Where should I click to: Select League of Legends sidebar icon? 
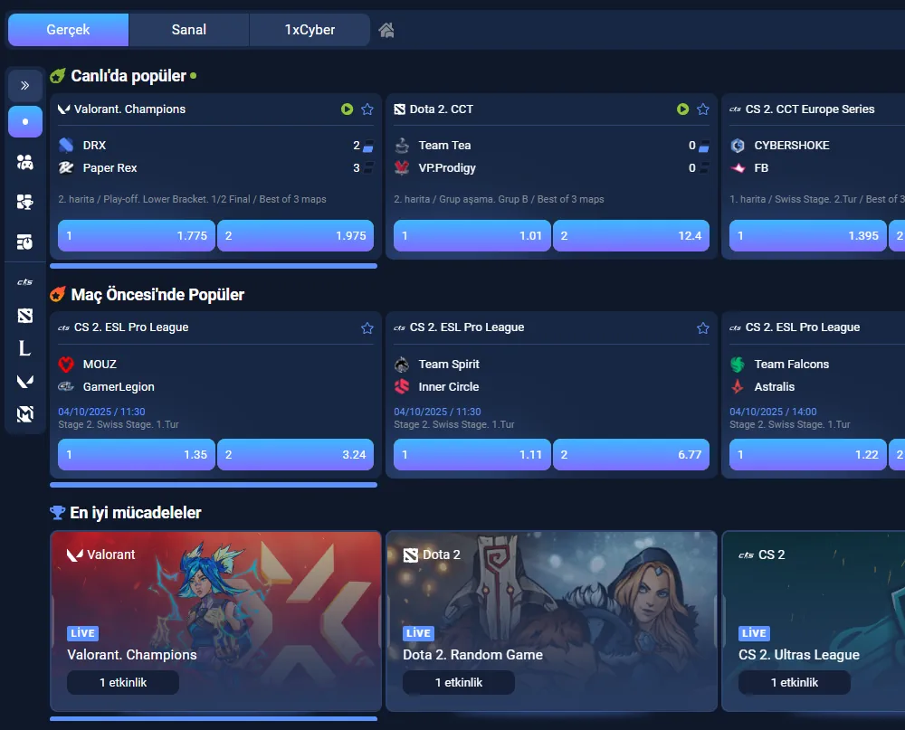click(24, 348)
